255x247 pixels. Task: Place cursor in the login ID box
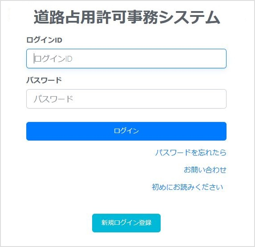126,59
